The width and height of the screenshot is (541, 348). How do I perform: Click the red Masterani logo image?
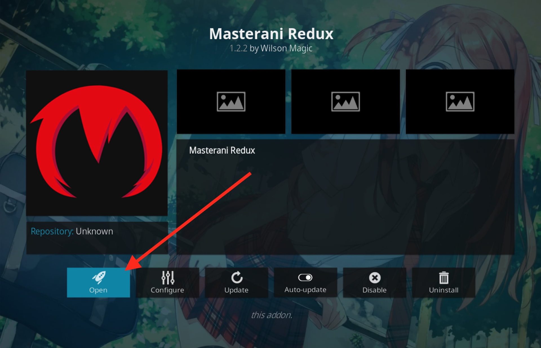97,143
